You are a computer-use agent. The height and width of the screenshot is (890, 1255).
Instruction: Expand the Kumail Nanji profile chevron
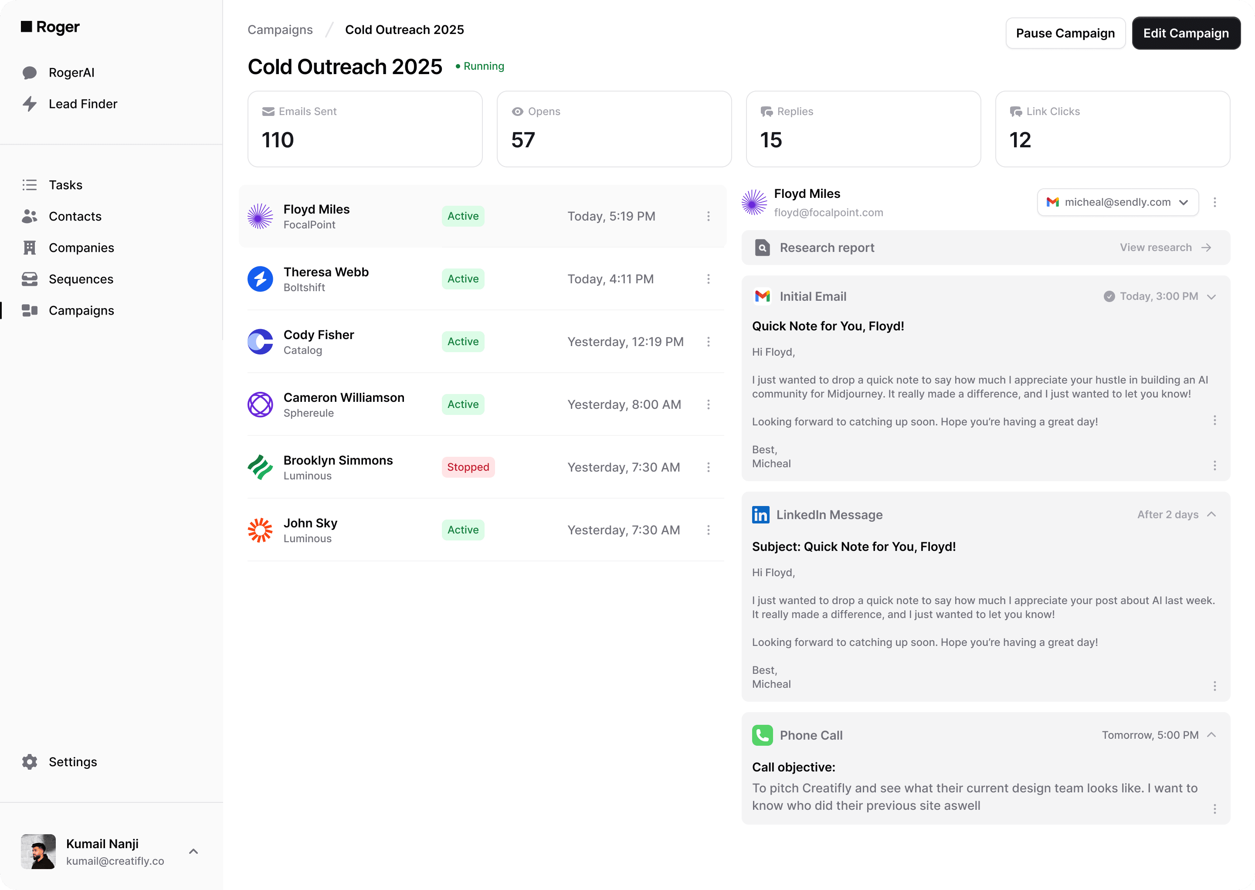point(193,851)
